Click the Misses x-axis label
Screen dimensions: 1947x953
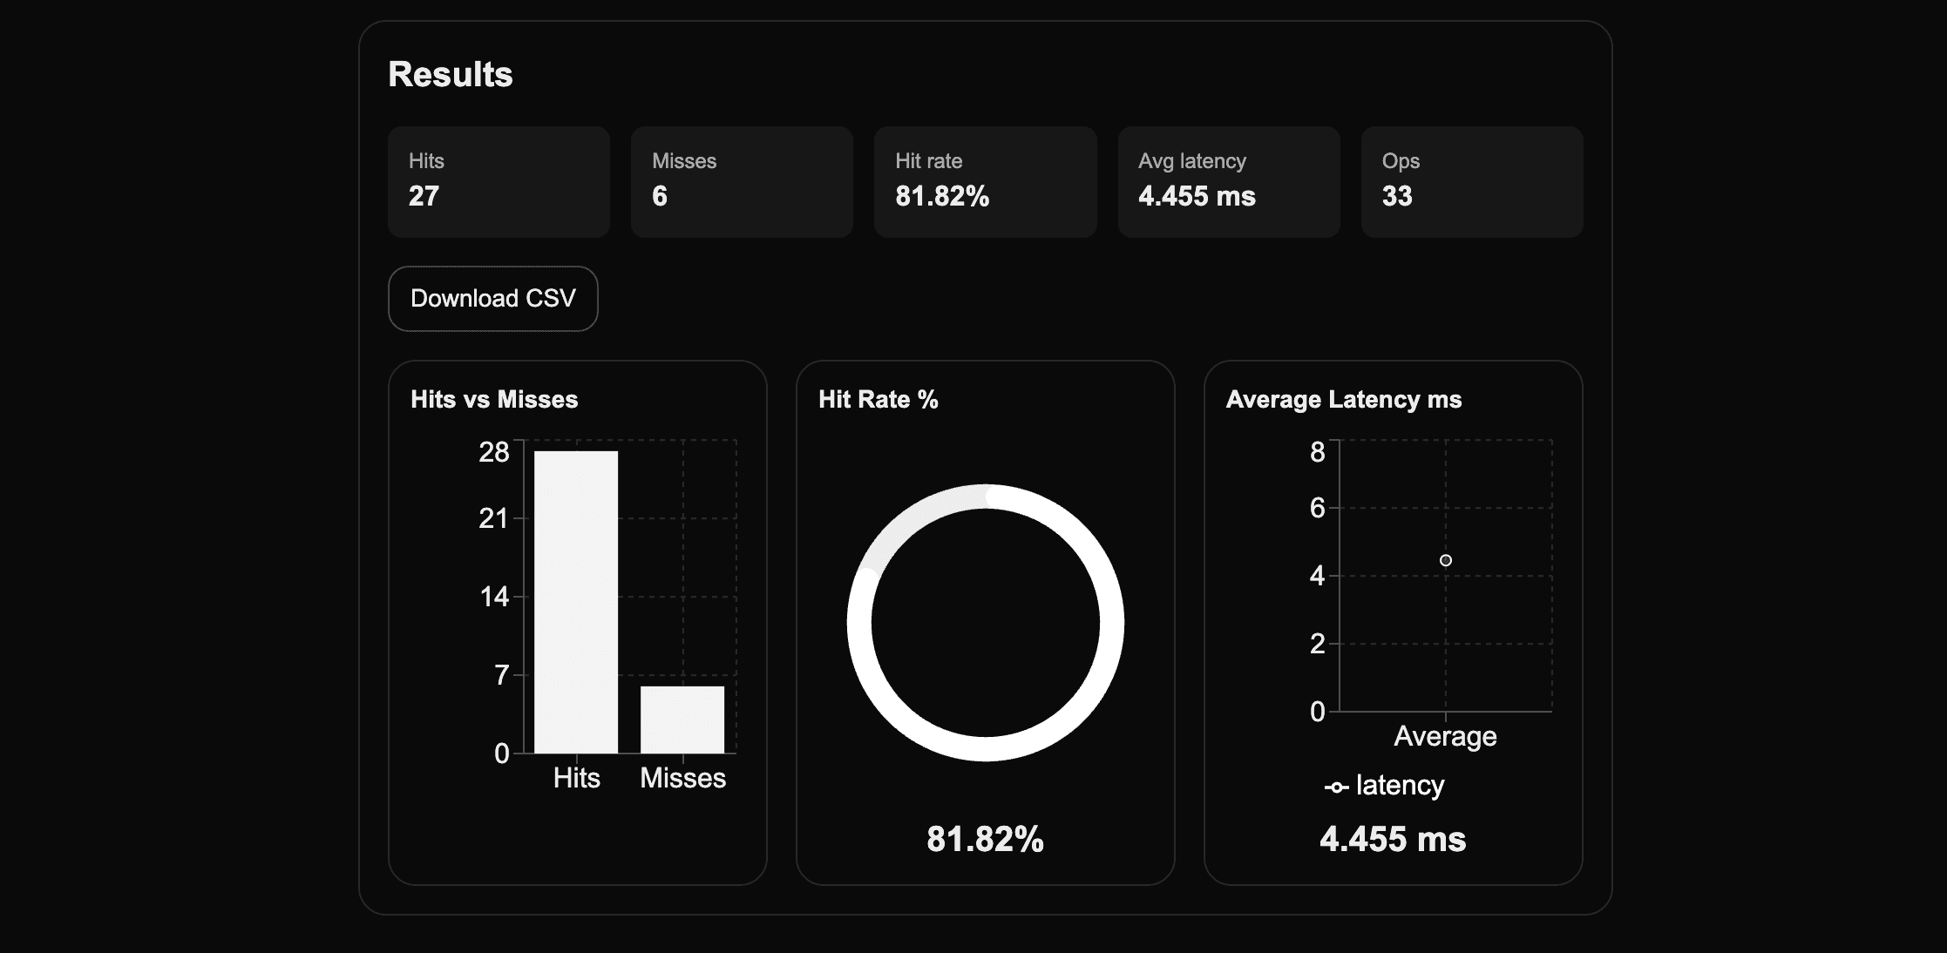pyautogui.click(x=682, y=778)
